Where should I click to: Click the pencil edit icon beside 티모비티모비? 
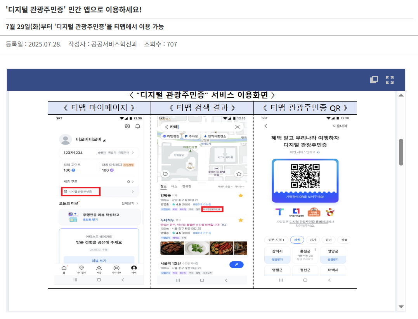click(x=104, y=140)
